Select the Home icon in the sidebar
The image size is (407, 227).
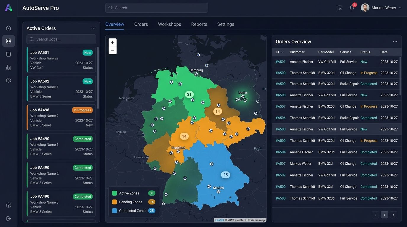tap(8, 27)
